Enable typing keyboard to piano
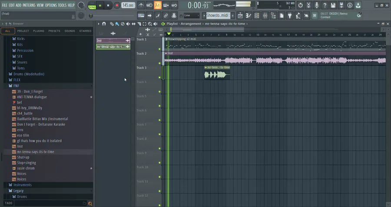 point(141,16)
